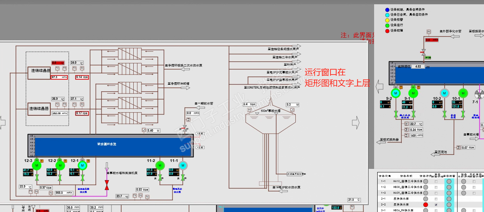This screenshot has height=212, width=484.
Task: Select pump motor 11-2
Action: pos(160,166)
